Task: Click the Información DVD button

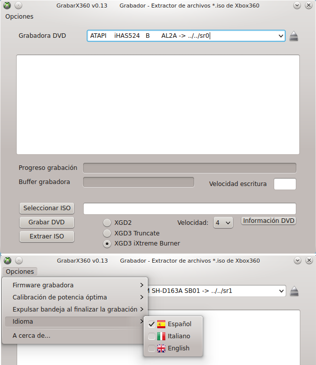Action: click(269, 221)
